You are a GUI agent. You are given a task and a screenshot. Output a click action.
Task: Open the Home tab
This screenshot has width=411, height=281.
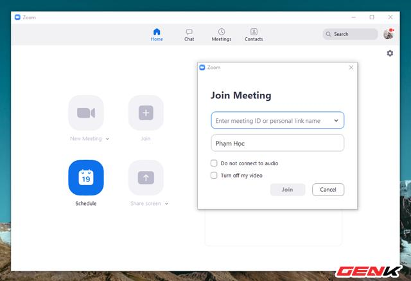(x=157, y=35)
